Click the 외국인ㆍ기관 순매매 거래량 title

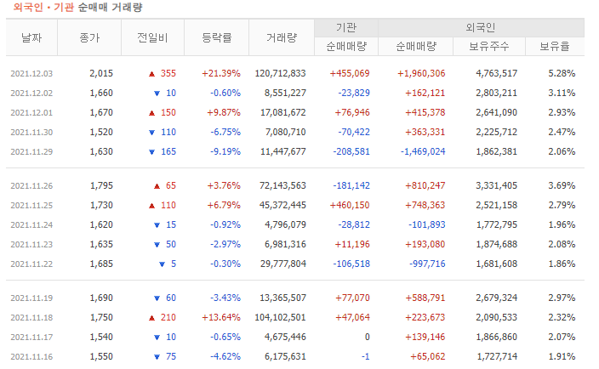(x=77, y=8)
